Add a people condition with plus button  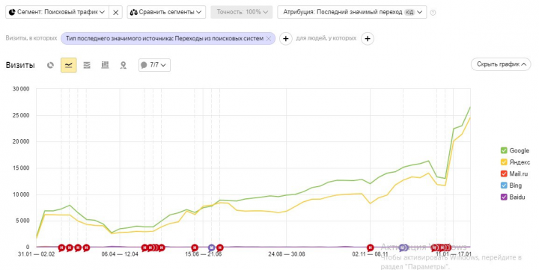coord(368,38)
